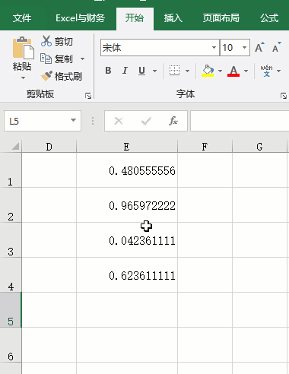The width and height of the screenshot is (289, 374).
Task: Switch to the Insert (插入) tab
Action: (173, 18)
